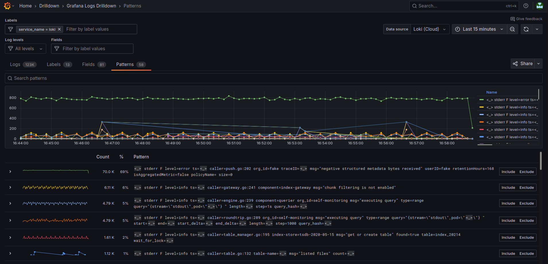Click the filter funnel icon beside service_name
The width and height of the screenshot is (548, 264).
(10, 29)
